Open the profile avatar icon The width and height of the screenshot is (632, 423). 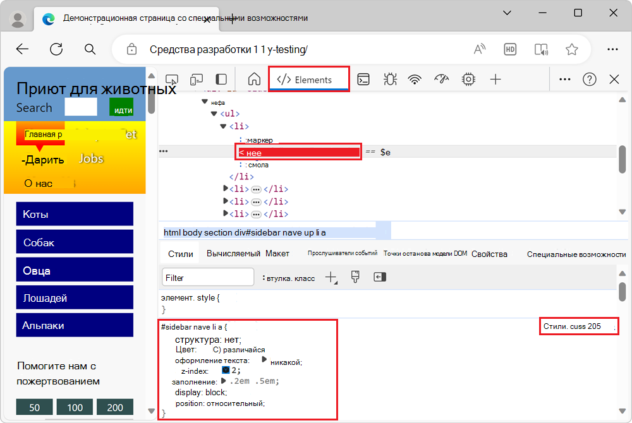(x=17, y=19)
